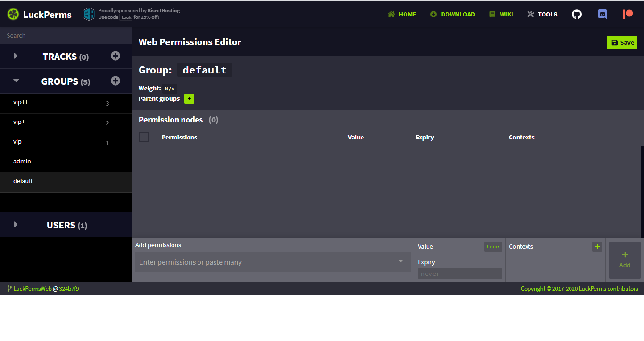Add a context with green plus

pyautogui.click(x=597, y=247)
